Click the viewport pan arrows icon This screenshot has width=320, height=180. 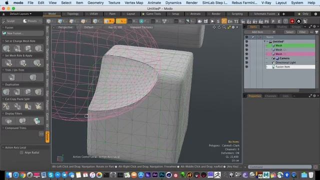[x=214, y=27]
